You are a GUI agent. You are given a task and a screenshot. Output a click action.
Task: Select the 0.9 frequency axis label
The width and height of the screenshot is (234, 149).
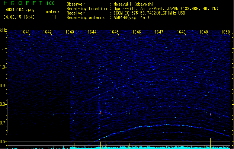3,86
